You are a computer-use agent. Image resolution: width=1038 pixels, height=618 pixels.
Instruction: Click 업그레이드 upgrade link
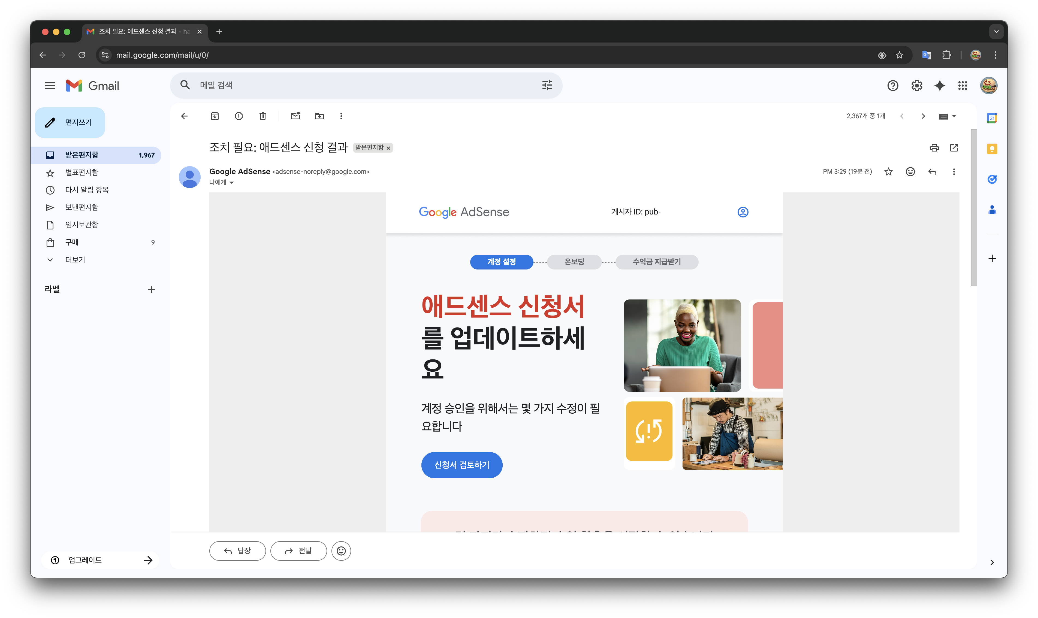(100, 560)
